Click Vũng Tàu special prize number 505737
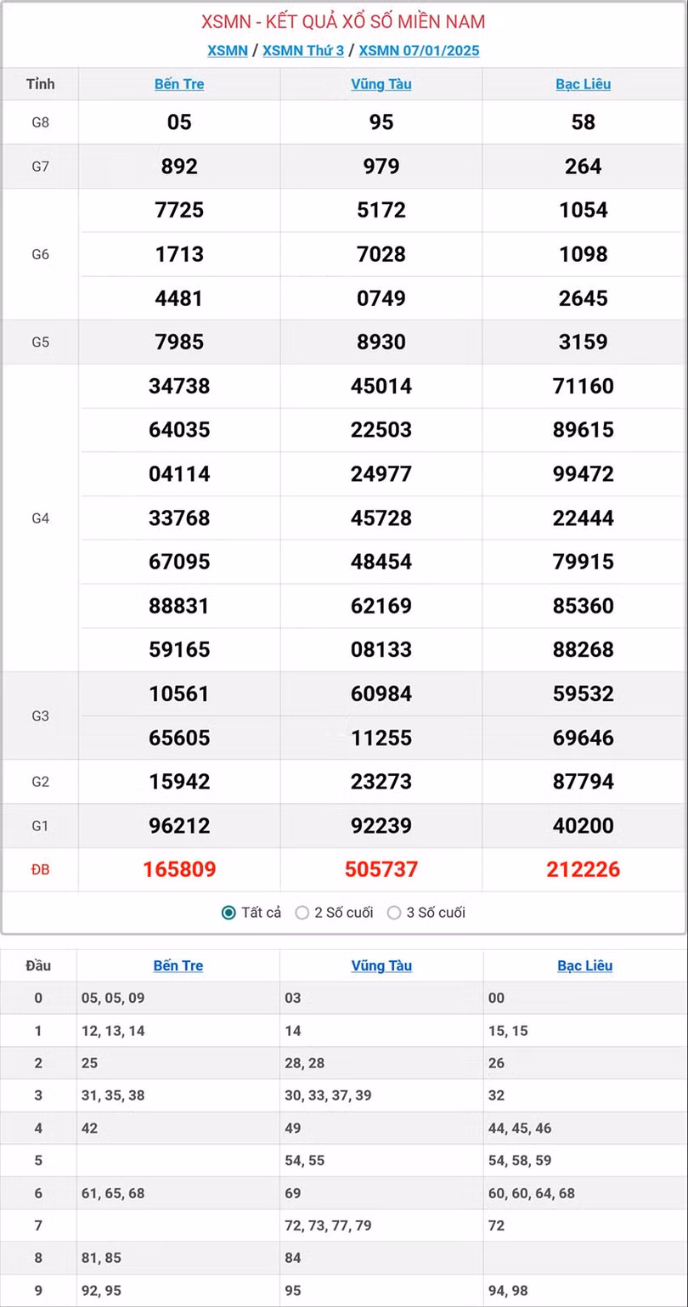688x1307 pixels. click(381, 869)
